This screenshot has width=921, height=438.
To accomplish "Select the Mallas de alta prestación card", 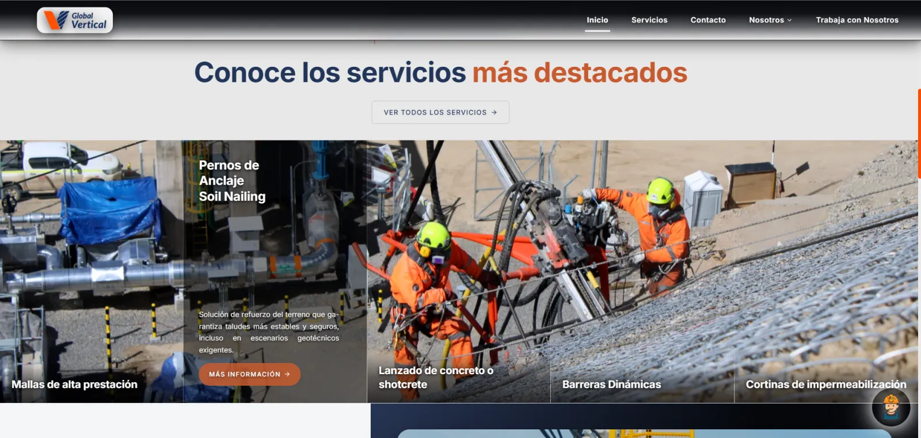I will coord(92,272).
